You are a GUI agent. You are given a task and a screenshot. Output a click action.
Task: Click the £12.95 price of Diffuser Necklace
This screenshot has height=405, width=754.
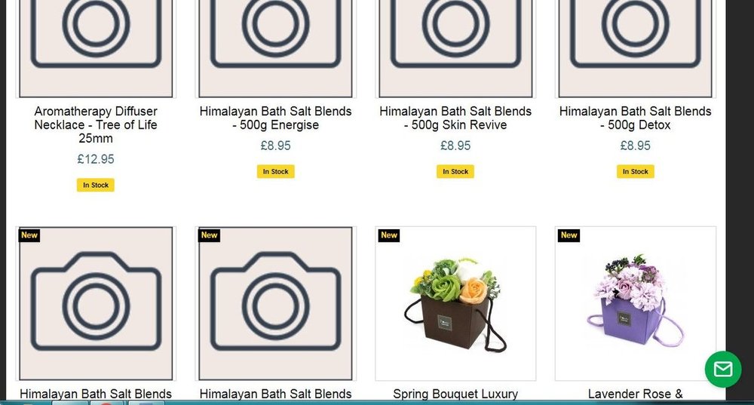[x=96, y=159]
